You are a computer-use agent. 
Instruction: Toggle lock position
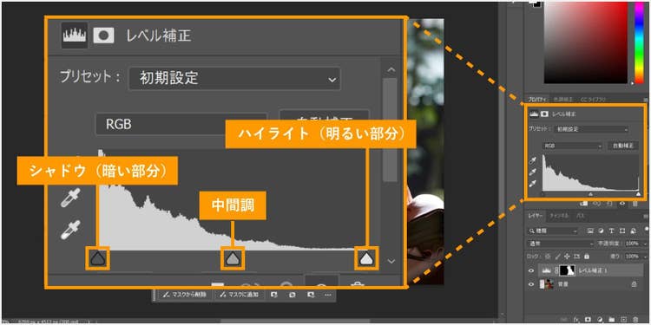[x=567, y=257]
